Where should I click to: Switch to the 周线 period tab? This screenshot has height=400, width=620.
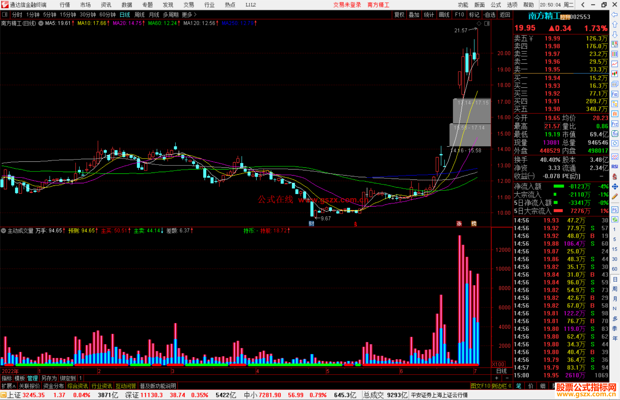(x=139, y=15)
